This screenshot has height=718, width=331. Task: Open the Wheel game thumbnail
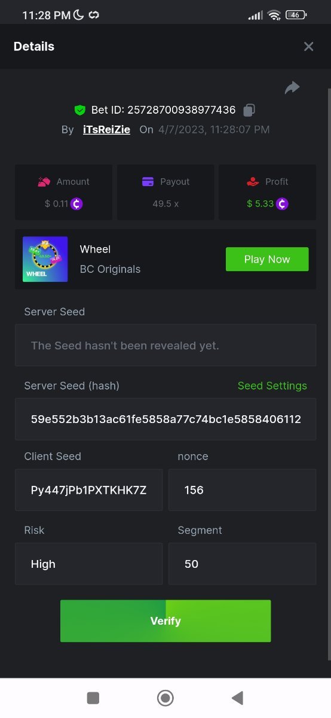pos(45,259)
